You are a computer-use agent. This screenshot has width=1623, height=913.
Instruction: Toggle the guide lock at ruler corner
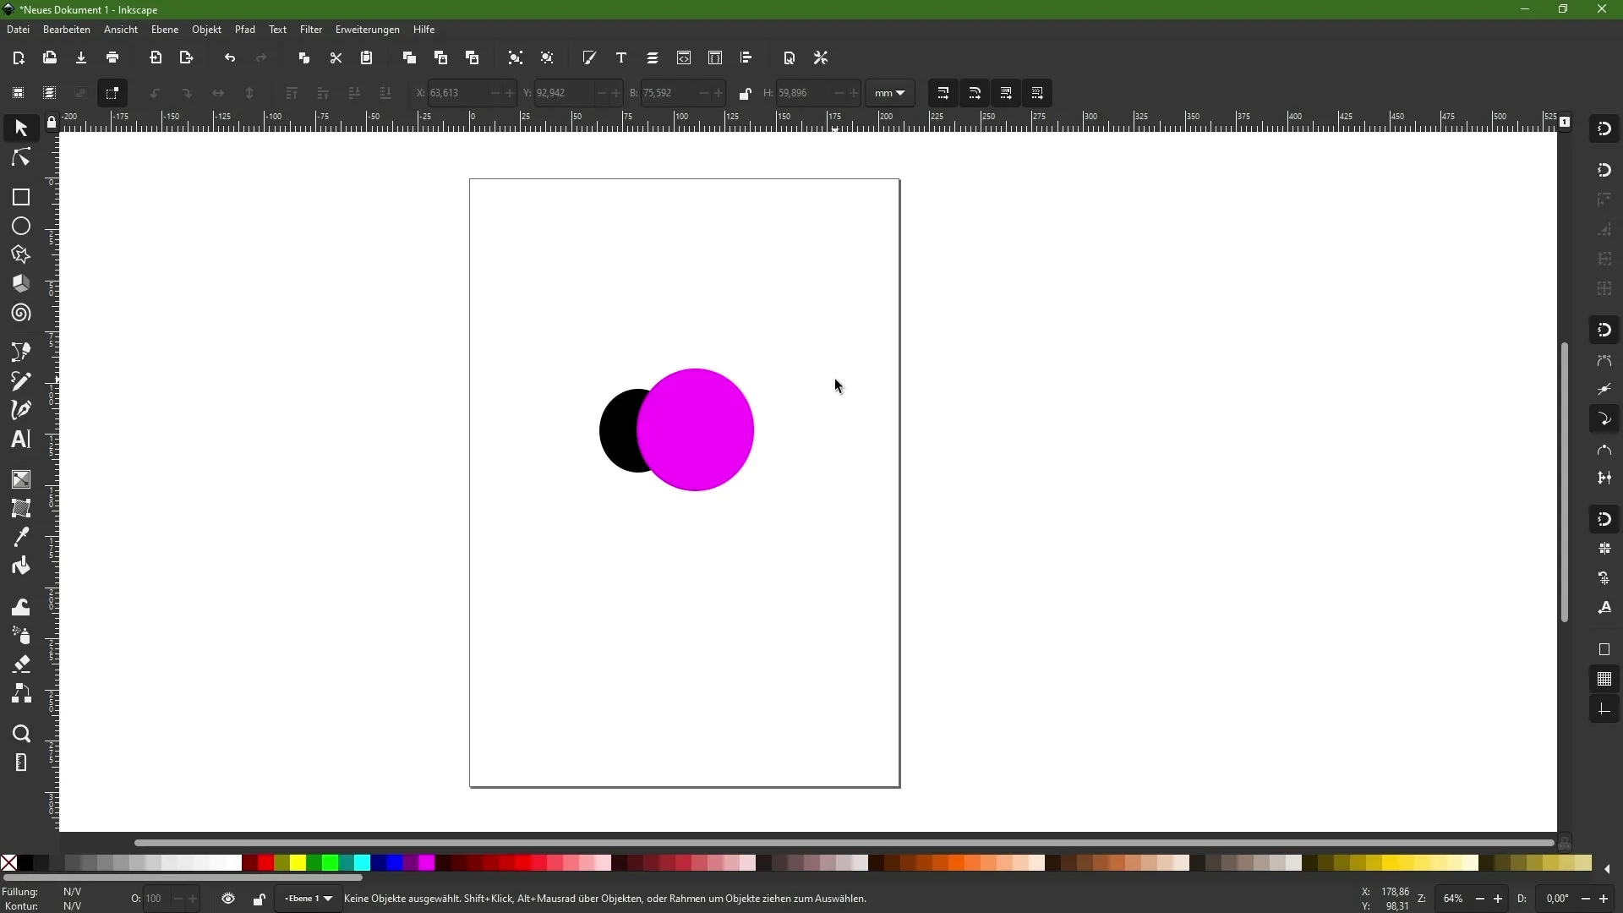(52, 123)
